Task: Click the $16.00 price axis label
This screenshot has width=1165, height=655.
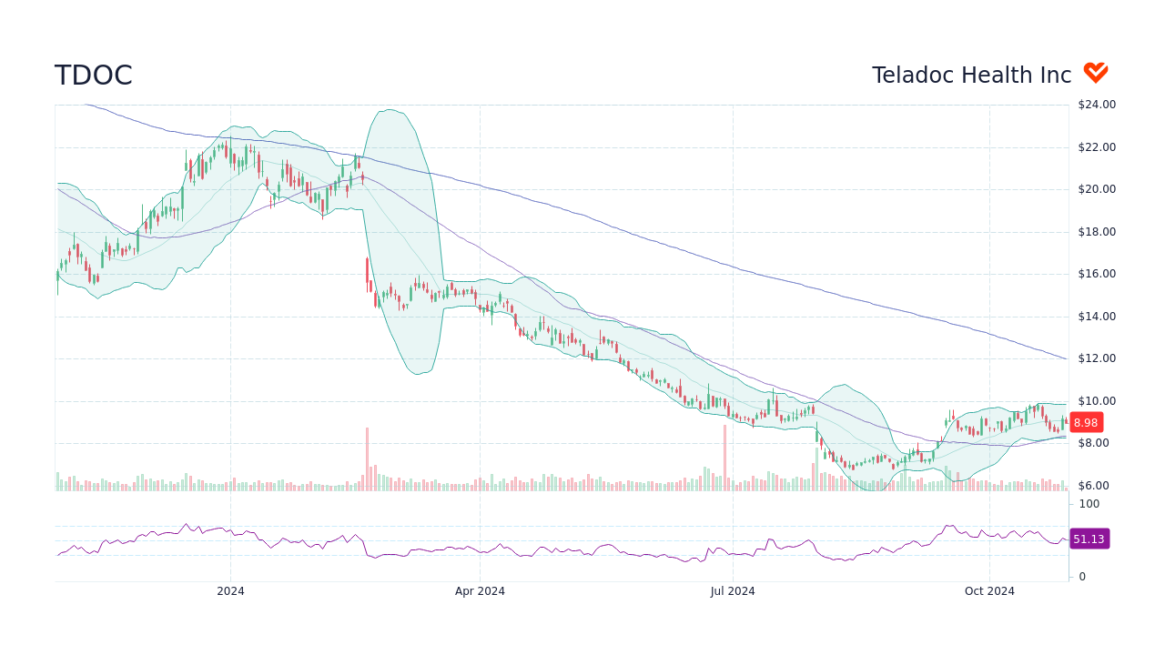Action: (x=1097, y=274)
